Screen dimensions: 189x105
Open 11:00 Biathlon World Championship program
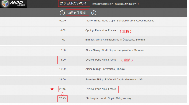tap(94, 41)
